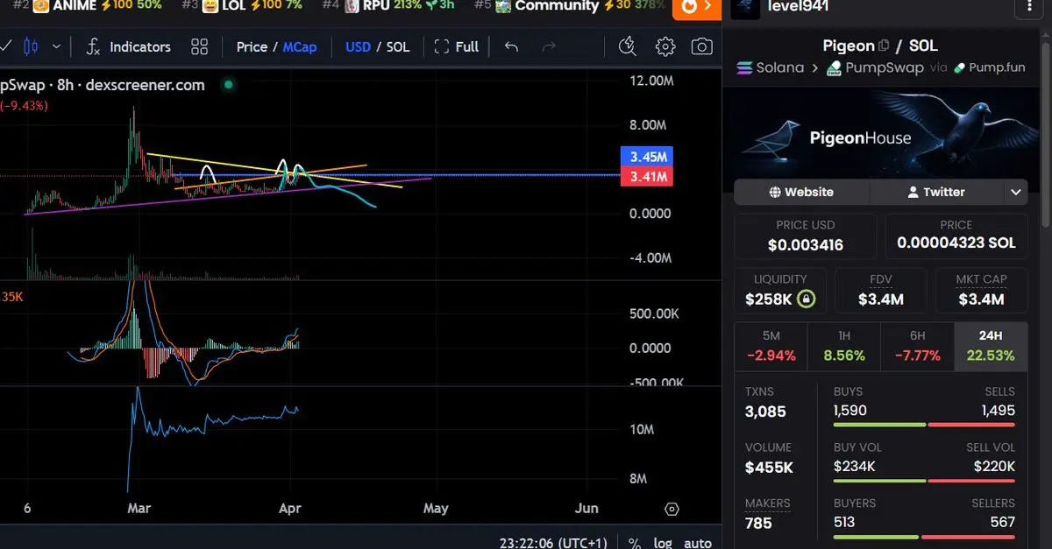Switch chart to Price mode
The width and height of the screenshot is (1052, 549).
coord(252,46)
